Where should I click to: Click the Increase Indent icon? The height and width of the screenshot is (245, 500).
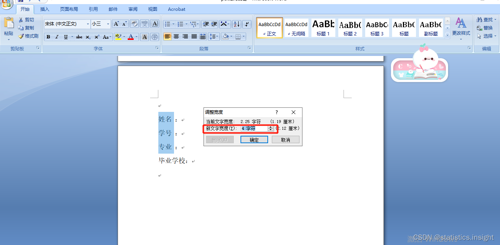pyautogui.click(x=214, y=24)
